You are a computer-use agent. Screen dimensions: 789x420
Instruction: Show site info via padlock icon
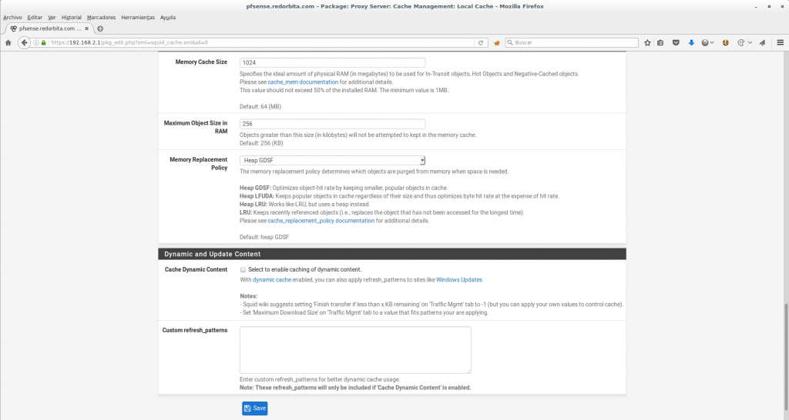[43, 42]
